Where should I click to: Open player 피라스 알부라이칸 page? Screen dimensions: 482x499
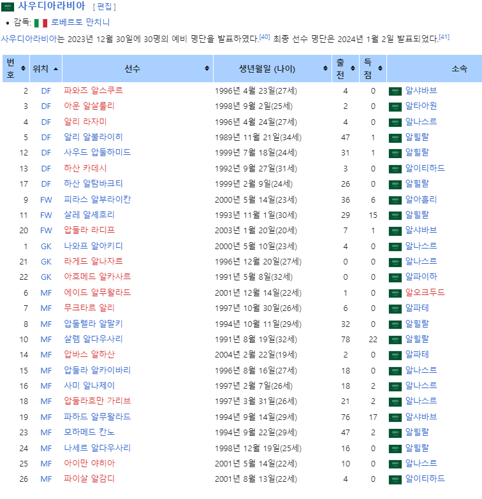pos(98,199)
